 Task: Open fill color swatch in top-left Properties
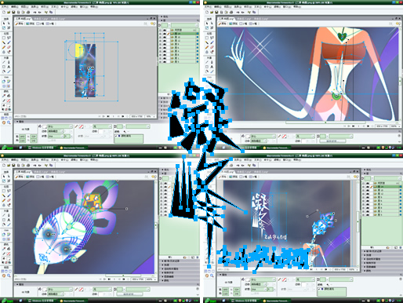(x=45, y=126)
